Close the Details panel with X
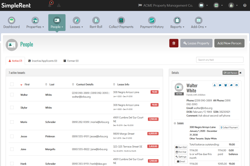The height and width of the screenshot is (166, 250). 240,73
